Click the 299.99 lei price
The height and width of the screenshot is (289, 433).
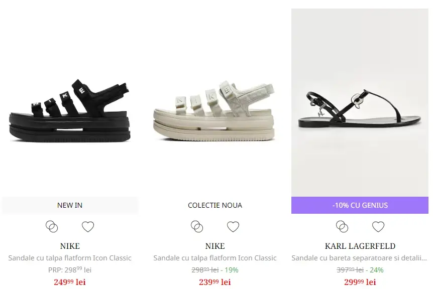point(360,282)
